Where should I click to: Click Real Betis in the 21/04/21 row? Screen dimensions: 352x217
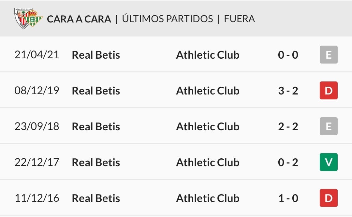pos(96,55)
